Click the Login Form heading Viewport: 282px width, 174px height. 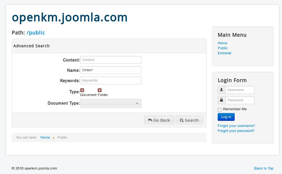pos(232,80)
